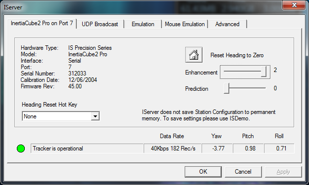309x185 pixels.
Task: Click the 'Tracker is operational' status field
Action: [87, 148]
